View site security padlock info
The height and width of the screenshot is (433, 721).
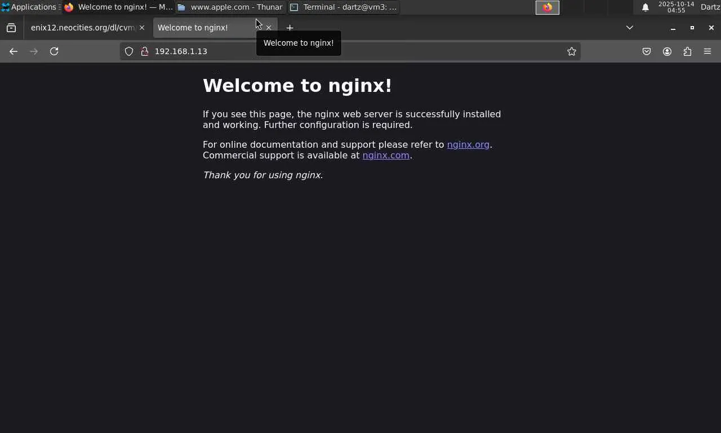[x=145, y=51]
